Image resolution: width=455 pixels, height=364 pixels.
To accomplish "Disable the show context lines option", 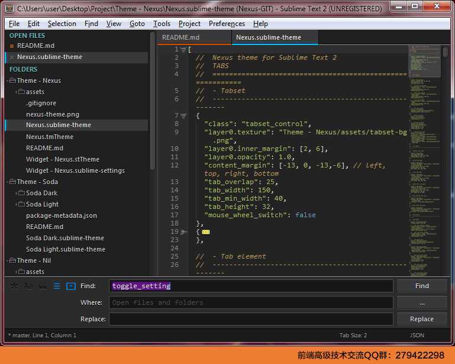I will 57,286.
